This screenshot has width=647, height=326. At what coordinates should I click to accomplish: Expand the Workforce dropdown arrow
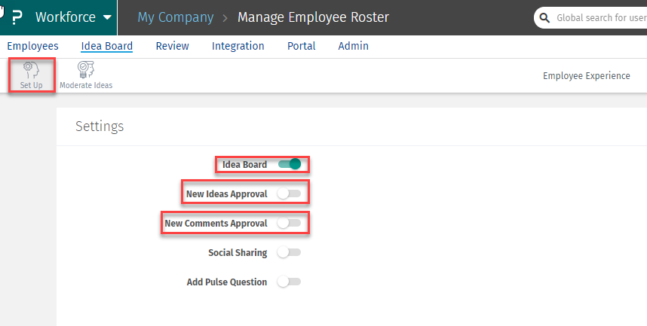click(x=107, y=17)
